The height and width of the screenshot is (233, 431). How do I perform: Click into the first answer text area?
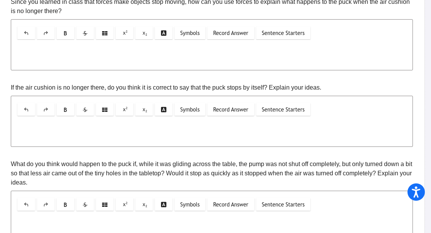tap(212, 55)
